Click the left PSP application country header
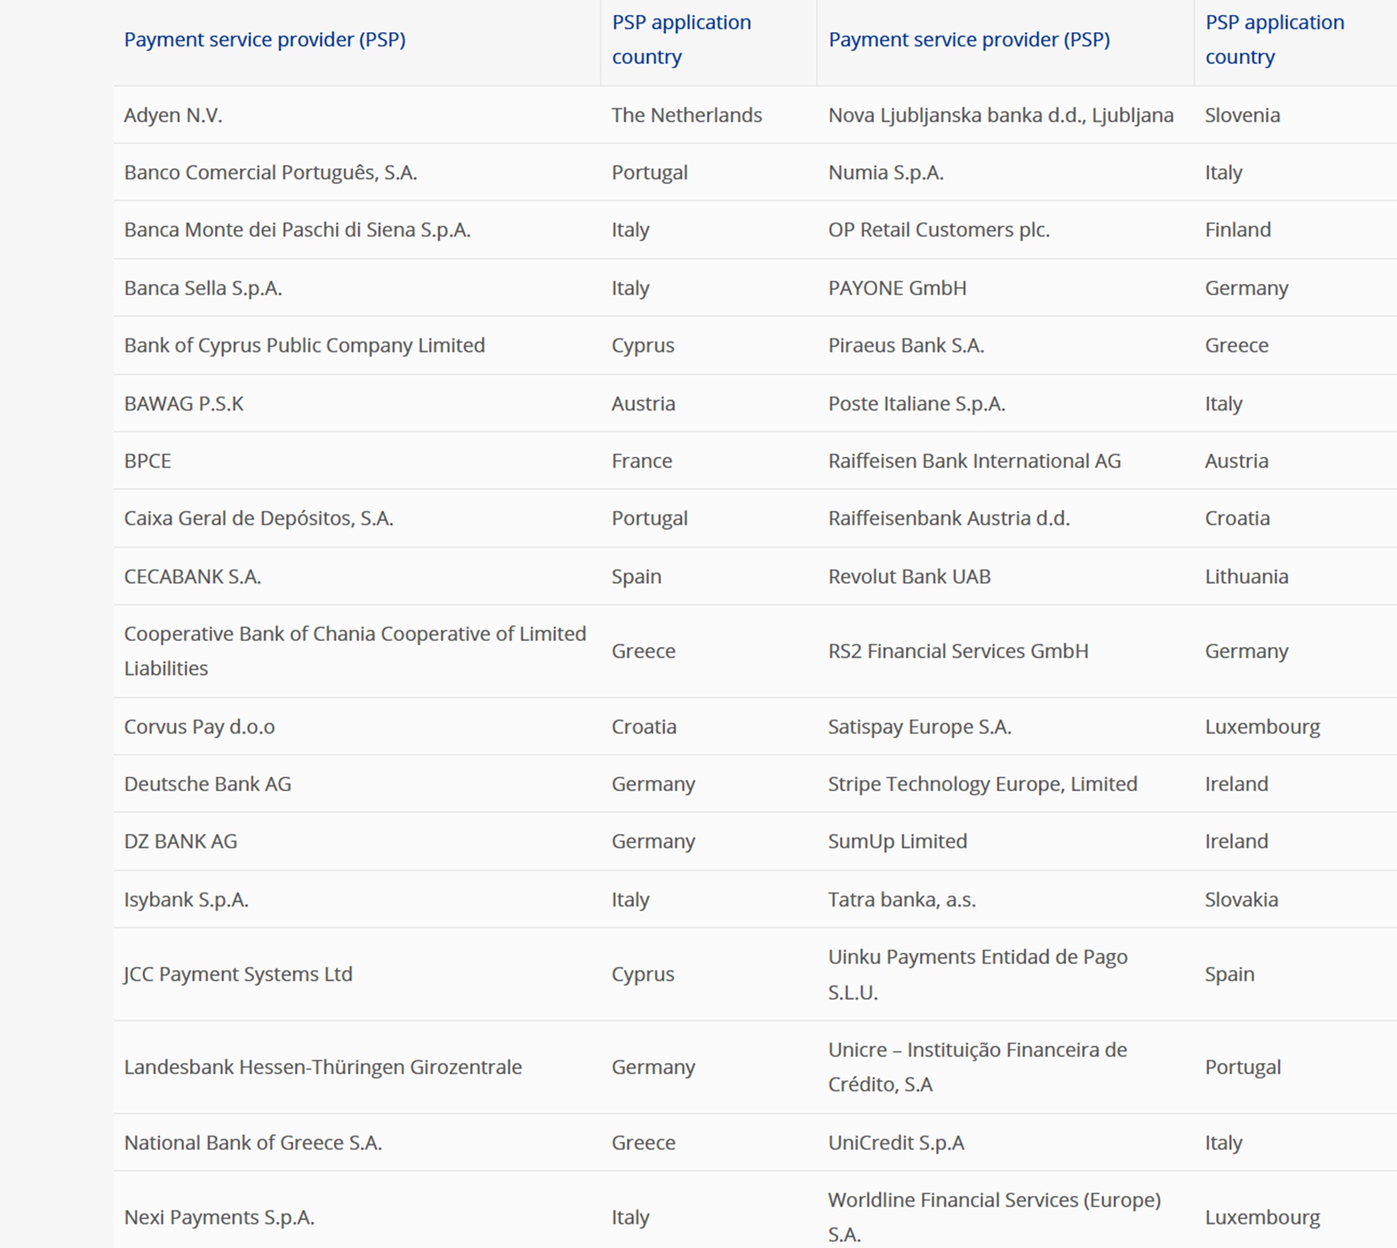The width and height of the screenshot is (1397, 1248). (x=681, y=39)
